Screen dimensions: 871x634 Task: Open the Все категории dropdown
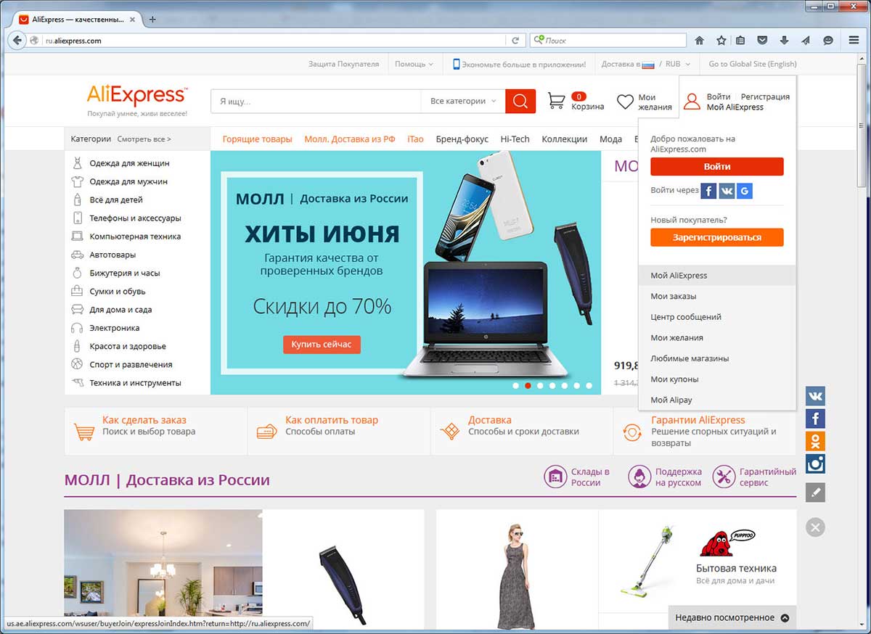click(463, 101)
